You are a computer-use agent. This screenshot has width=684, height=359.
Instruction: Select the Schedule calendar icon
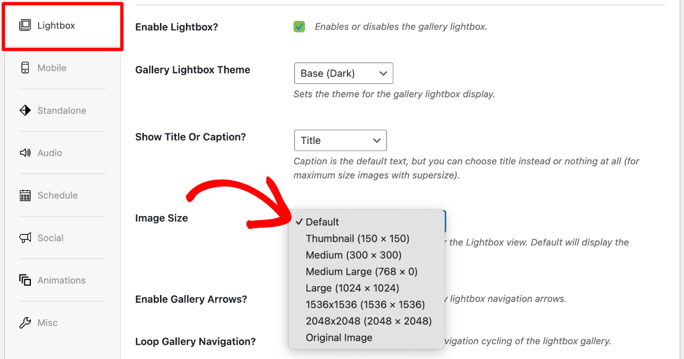click(x=25, y=195)
